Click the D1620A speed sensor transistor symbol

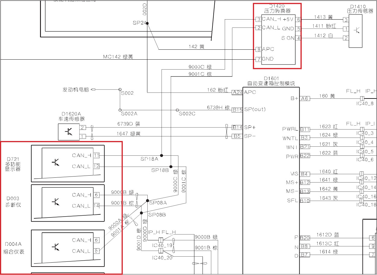pos(69,132)
